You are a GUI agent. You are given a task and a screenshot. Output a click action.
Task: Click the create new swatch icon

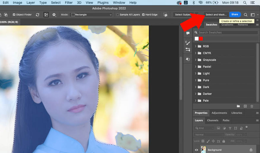[245, 106]
